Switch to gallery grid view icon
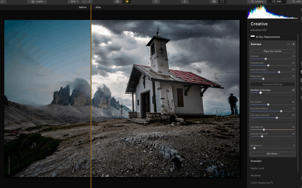302x188 pixels. [214, 2]
